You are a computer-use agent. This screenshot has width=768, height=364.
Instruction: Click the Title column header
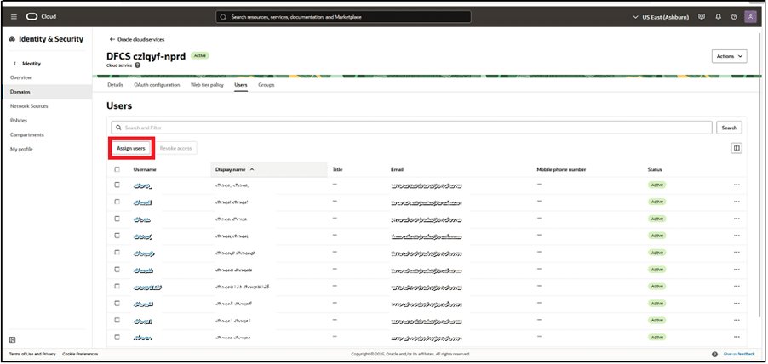click(x=337, y=169)
